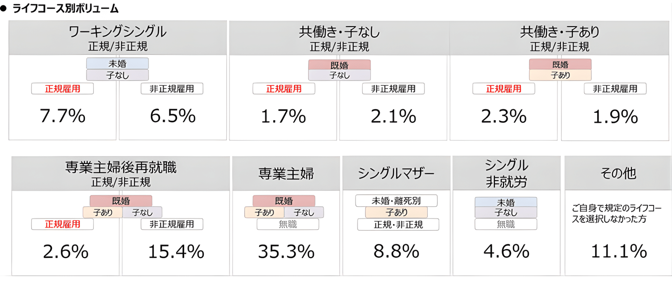The width and height of the screenshot is (672, 283).
Task: Select the 11.1% figure
Action: pos(619,252)
